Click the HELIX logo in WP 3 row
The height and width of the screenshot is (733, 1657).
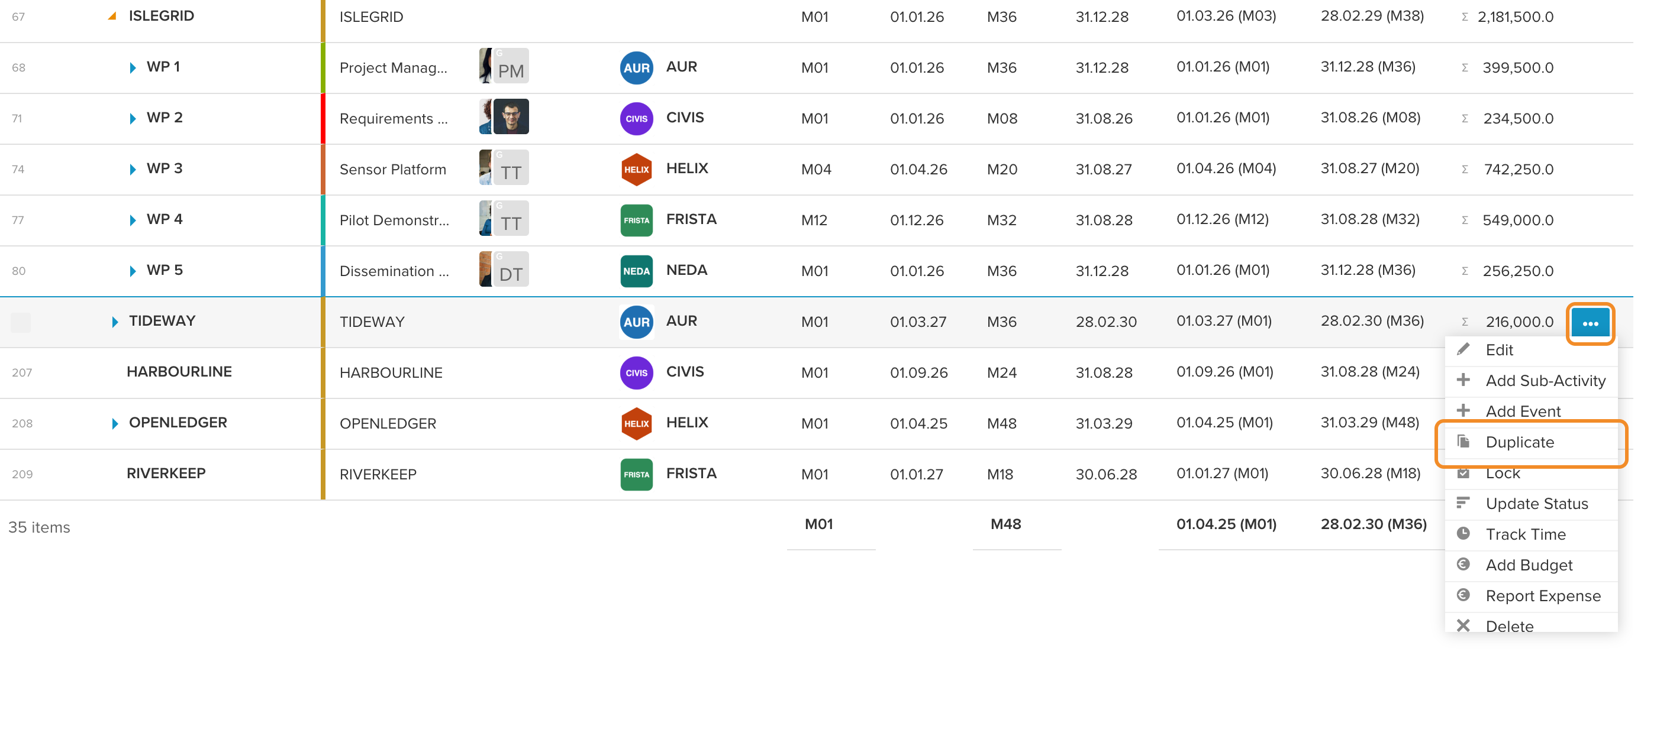(x=636, y=169)
